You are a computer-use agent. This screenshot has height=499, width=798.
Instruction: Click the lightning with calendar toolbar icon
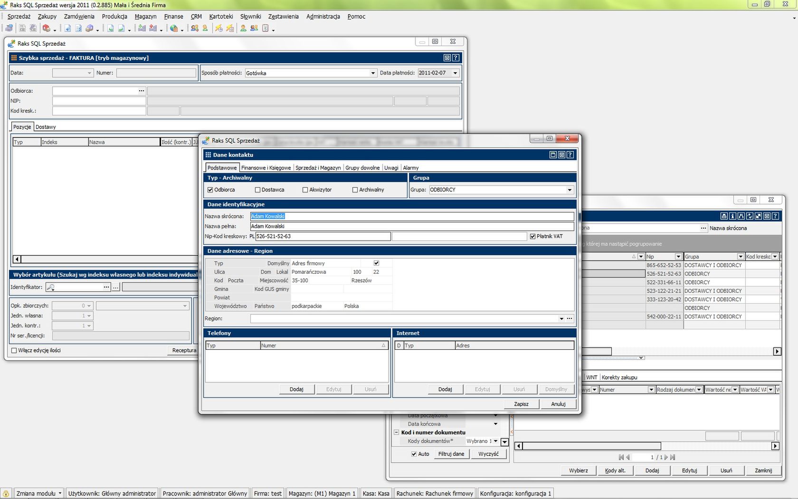(x=230, y=29)
